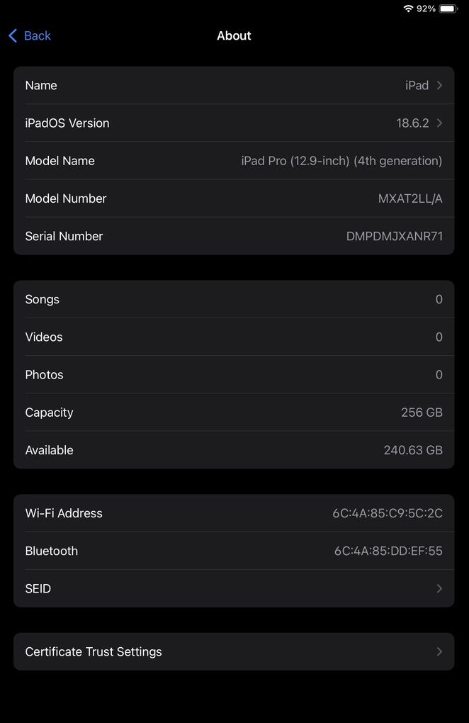
Task: Tap the Model Name value text
Action: pos(341,162)
